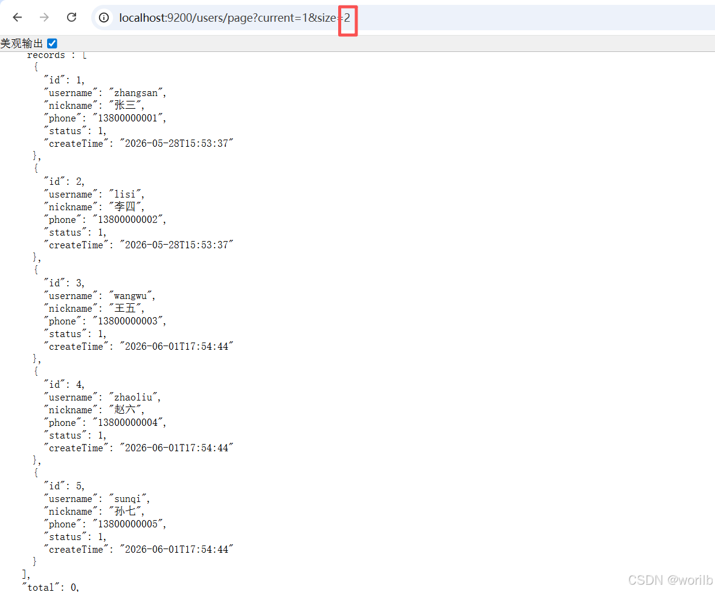Viewport: 715px width, 592px height.
Task: Select the username value "wangwu"
Action: point(130,296)
